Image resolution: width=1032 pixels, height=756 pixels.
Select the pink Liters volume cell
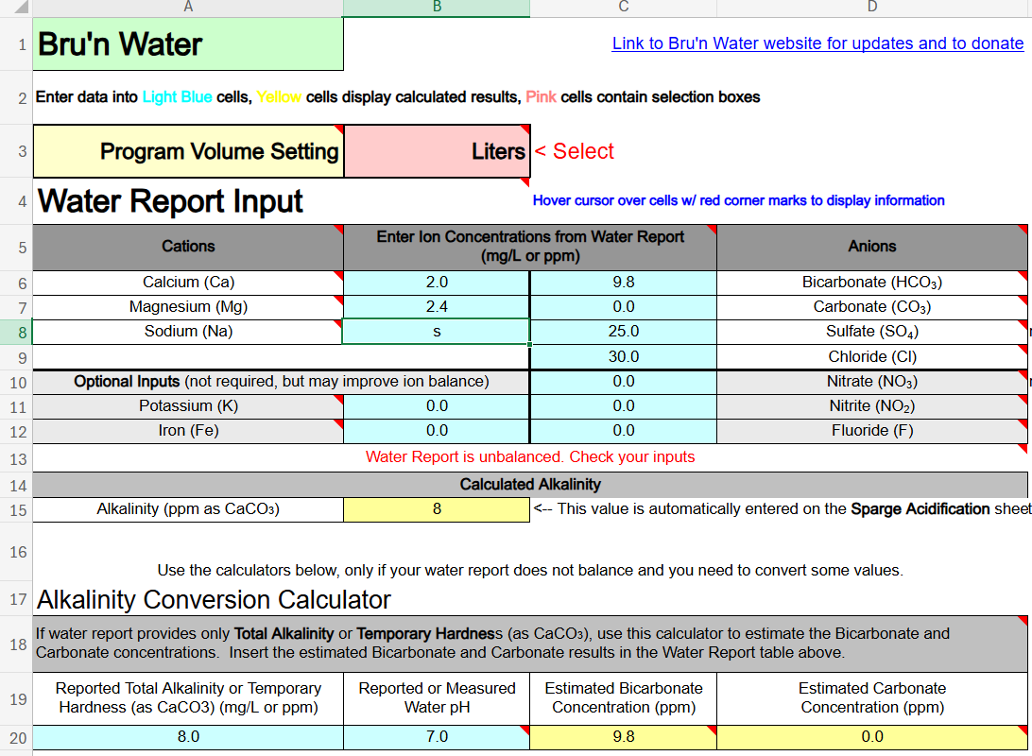pos(437,151)
